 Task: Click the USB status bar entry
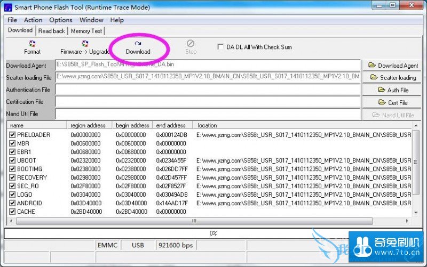click(x=138, y=245)
